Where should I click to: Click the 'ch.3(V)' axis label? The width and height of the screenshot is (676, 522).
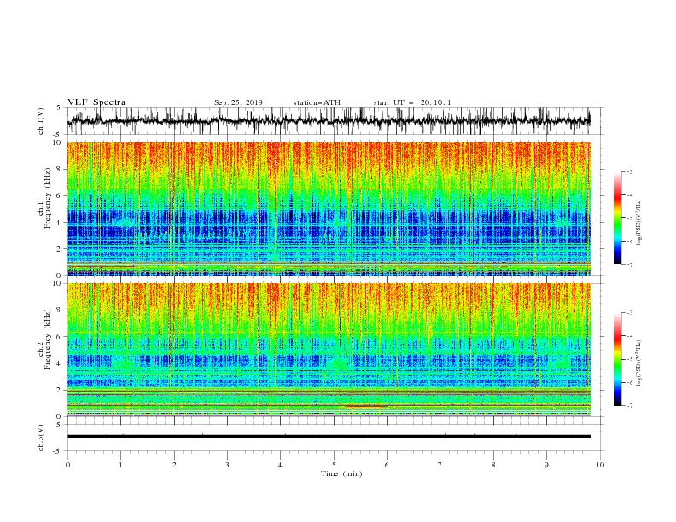click(41, 438)
